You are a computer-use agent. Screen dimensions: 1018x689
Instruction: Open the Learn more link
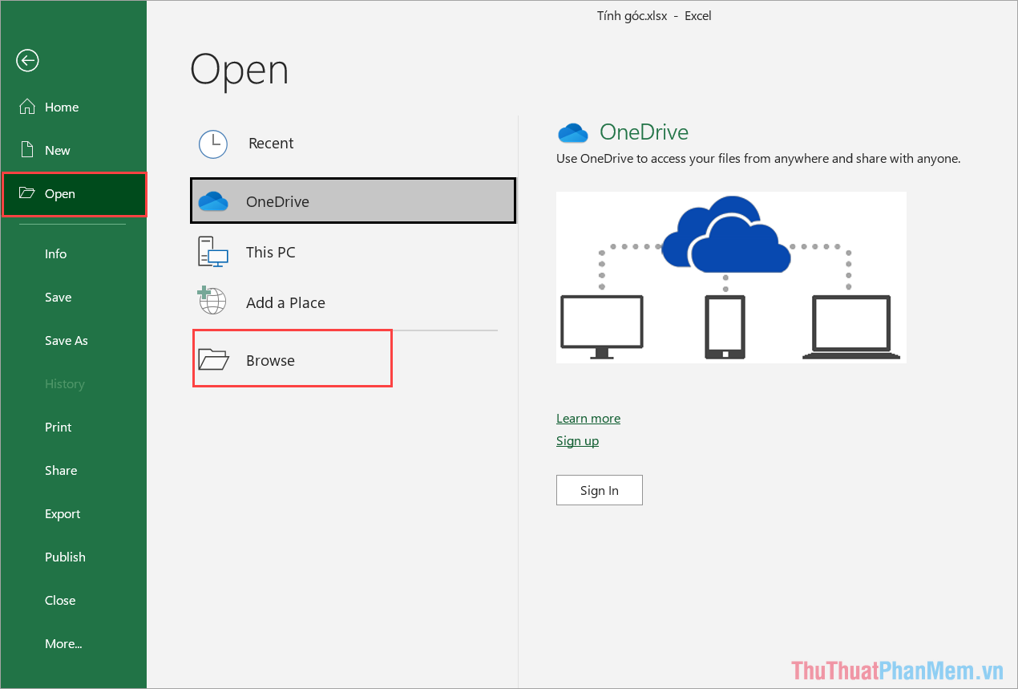point(588,418)
